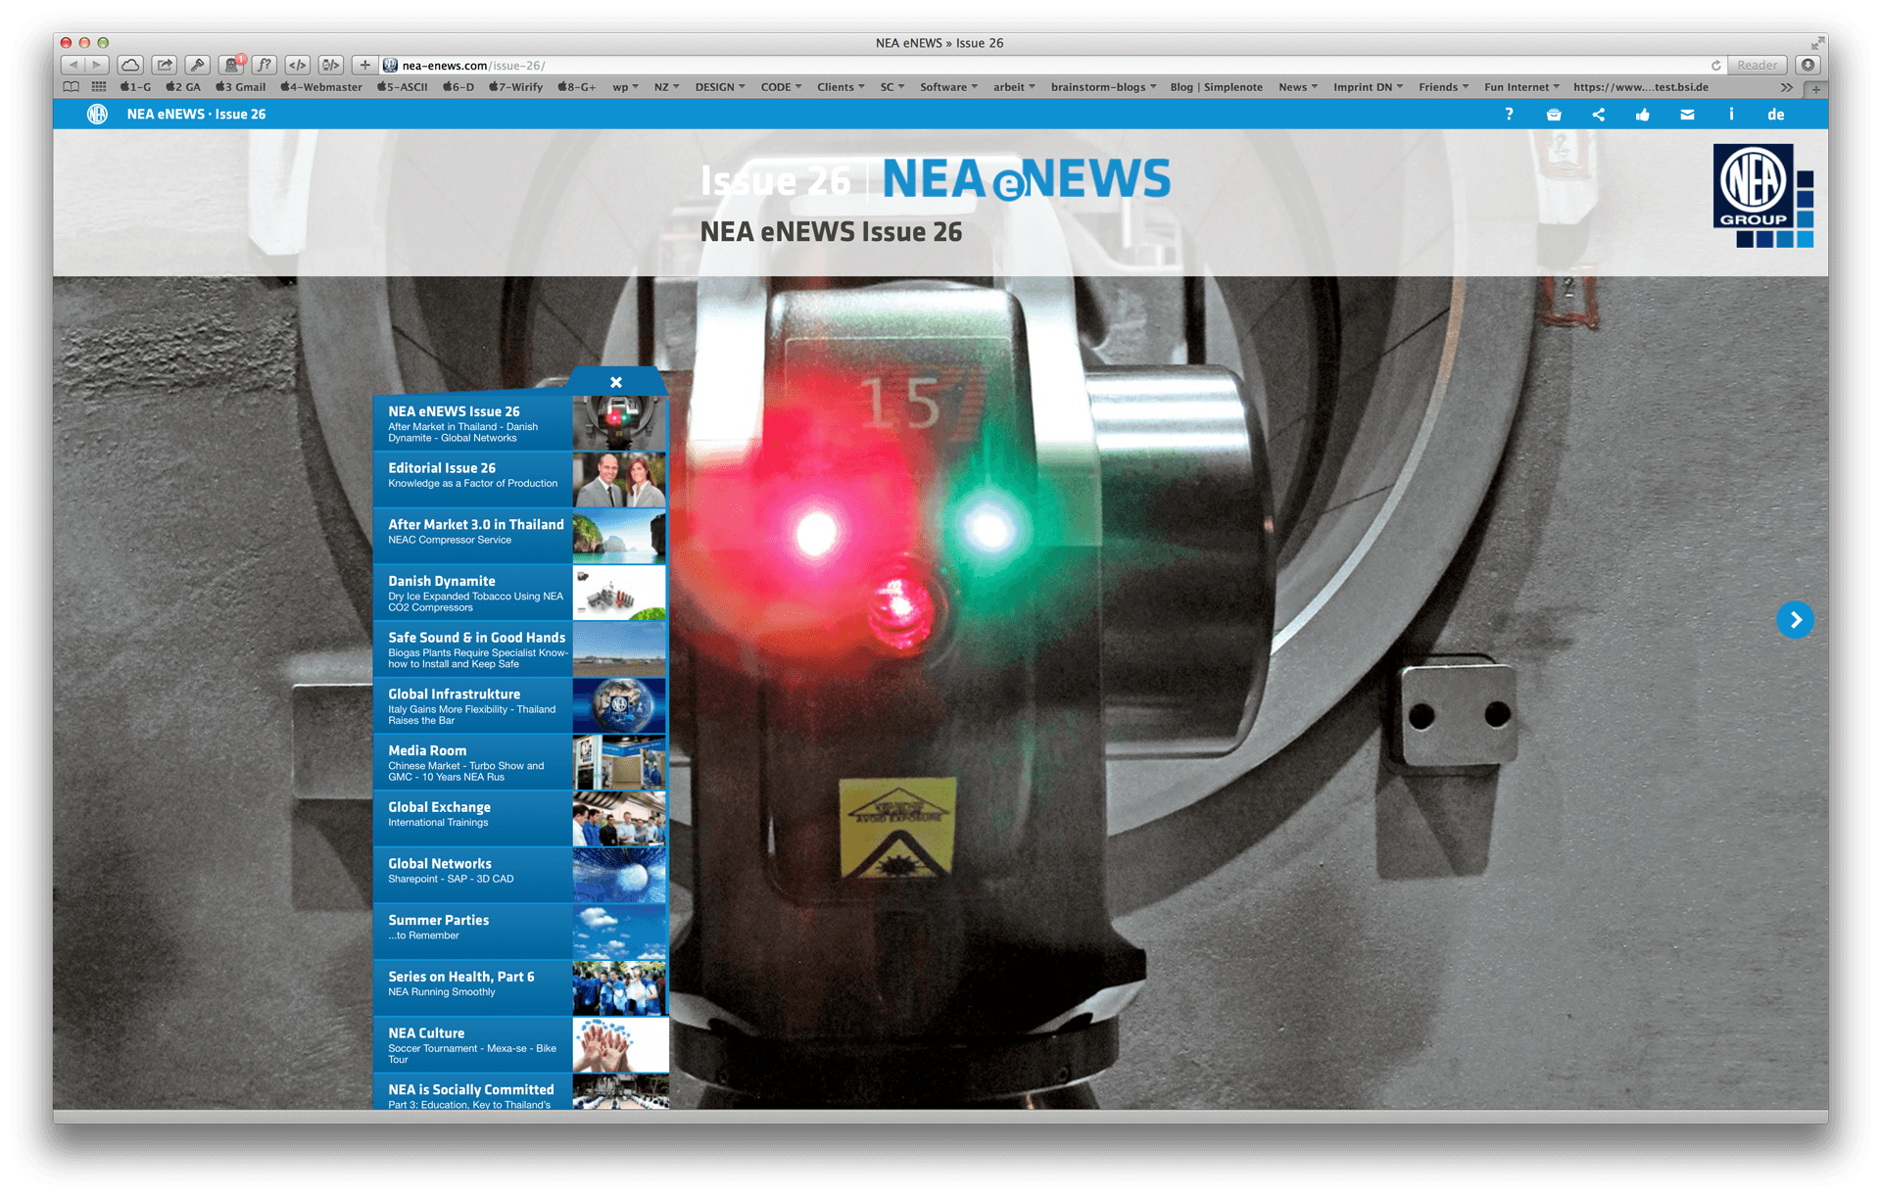Click the Safari share toolbar icon
This screenshot has width=1881, height=1197.
click(165, 65)
